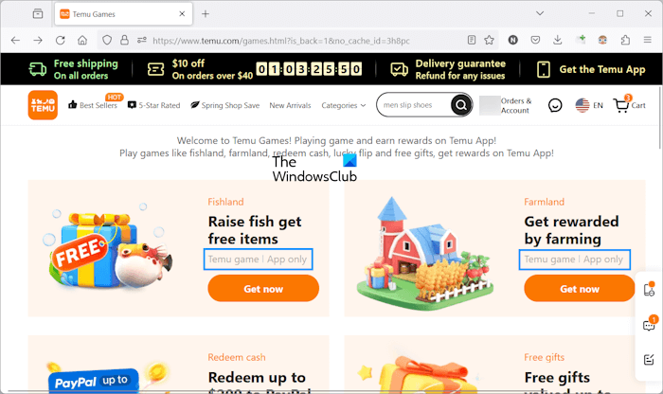Open Firefox hamburger application menu
The width and height of the screenshot is (663, 394).
click(647, 40)
